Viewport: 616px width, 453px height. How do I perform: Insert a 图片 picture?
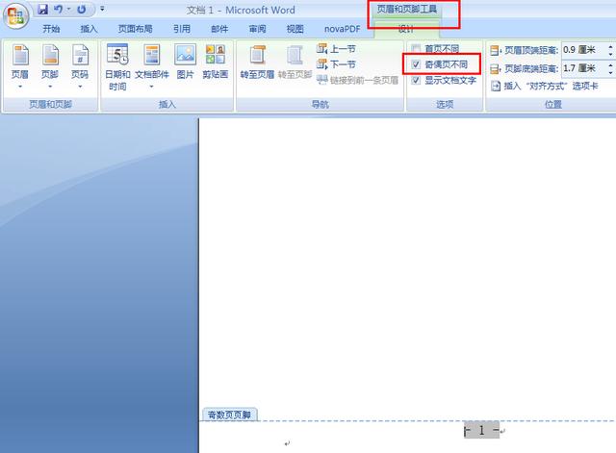pyautogui.click(x=185, y=62)
